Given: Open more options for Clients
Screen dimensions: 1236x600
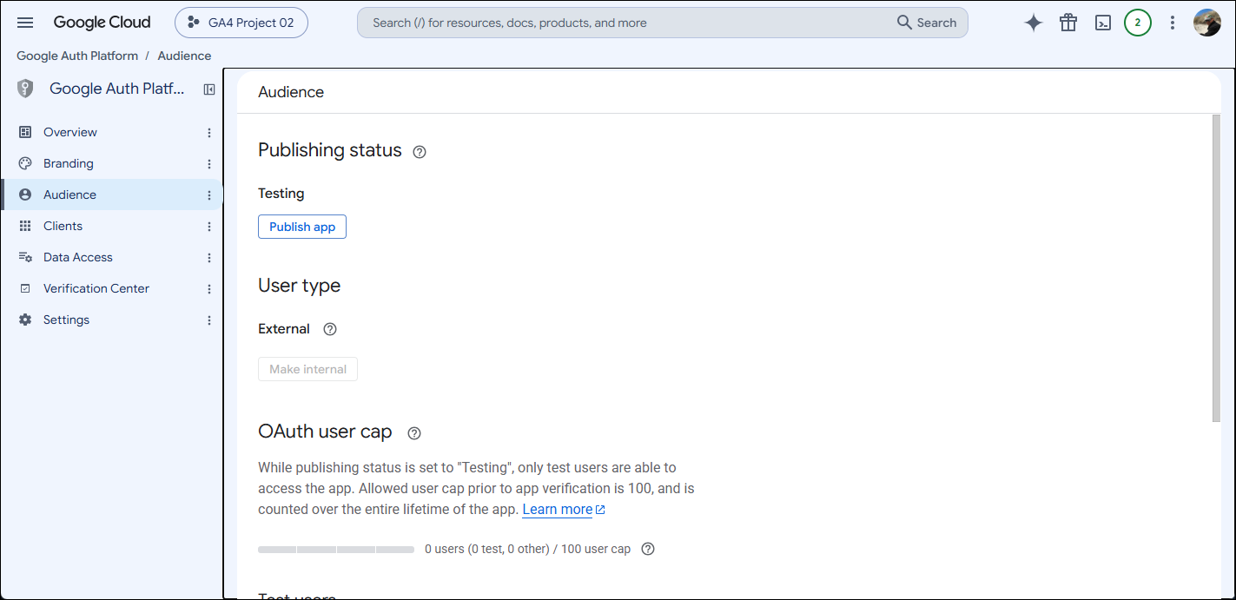Looking at the screenshot, I should click(209, 226).
